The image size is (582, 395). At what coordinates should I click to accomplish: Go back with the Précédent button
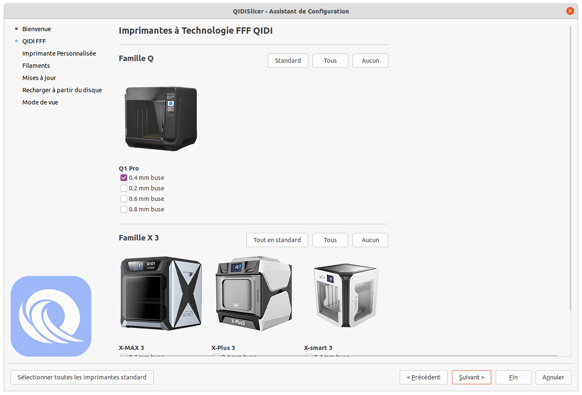pos(424,377)
